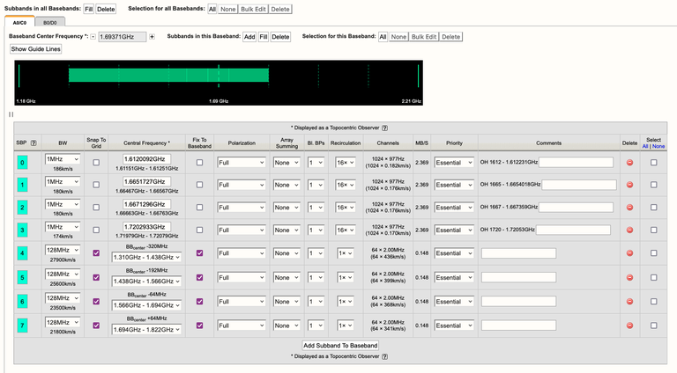
Task: Decrease baseband center frequency with minus icon
Action: pos(93,37)
